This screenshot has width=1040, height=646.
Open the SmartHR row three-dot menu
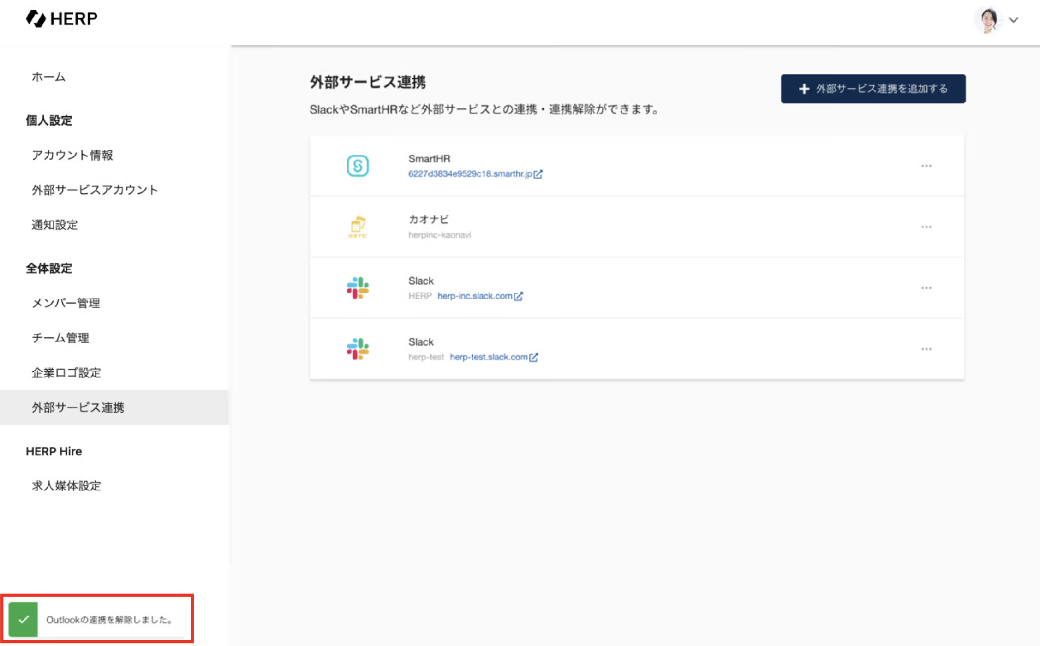[926, 166]
